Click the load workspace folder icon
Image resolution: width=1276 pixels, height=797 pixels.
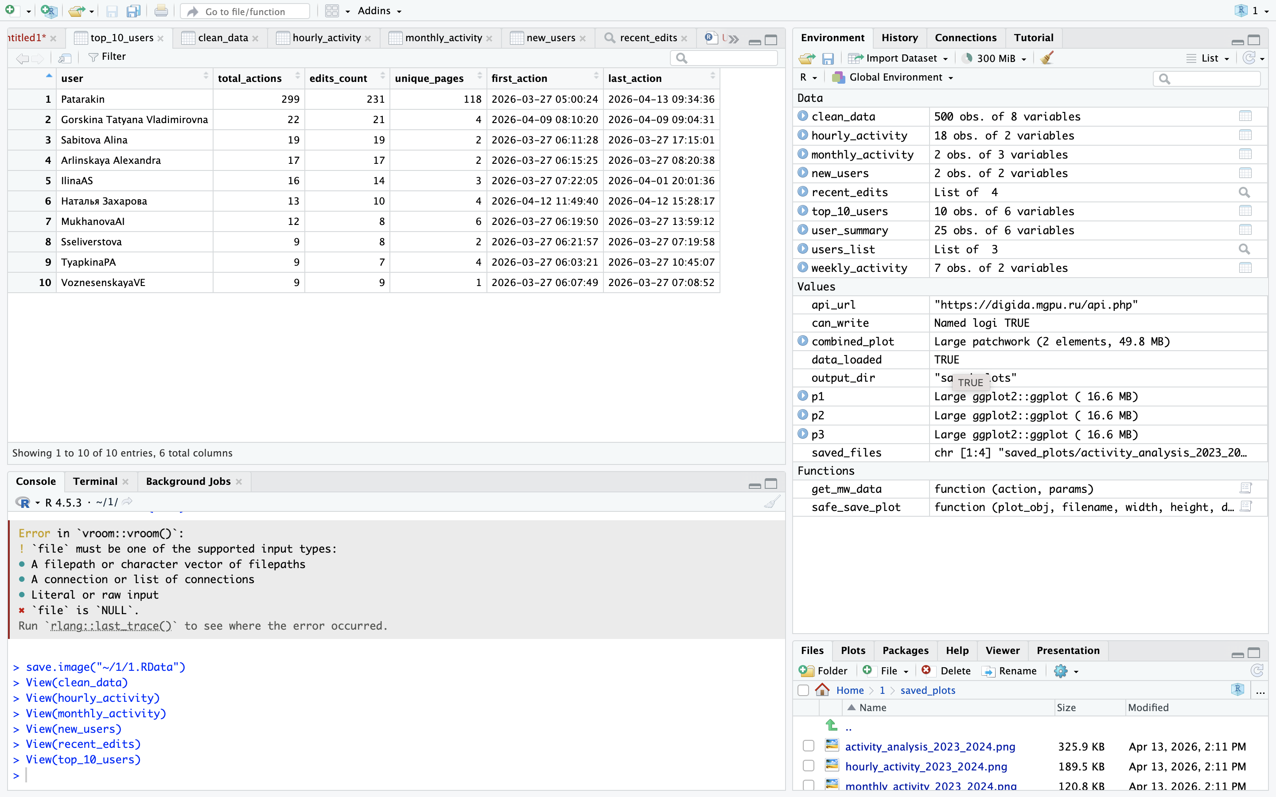(807, 58)
